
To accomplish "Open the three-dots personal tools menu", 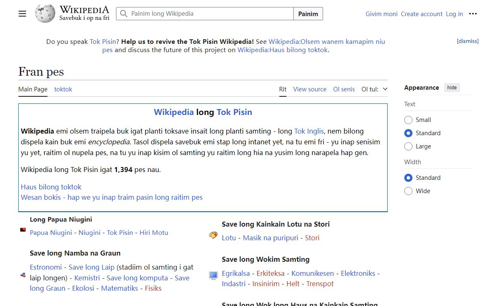I will 473,14.
